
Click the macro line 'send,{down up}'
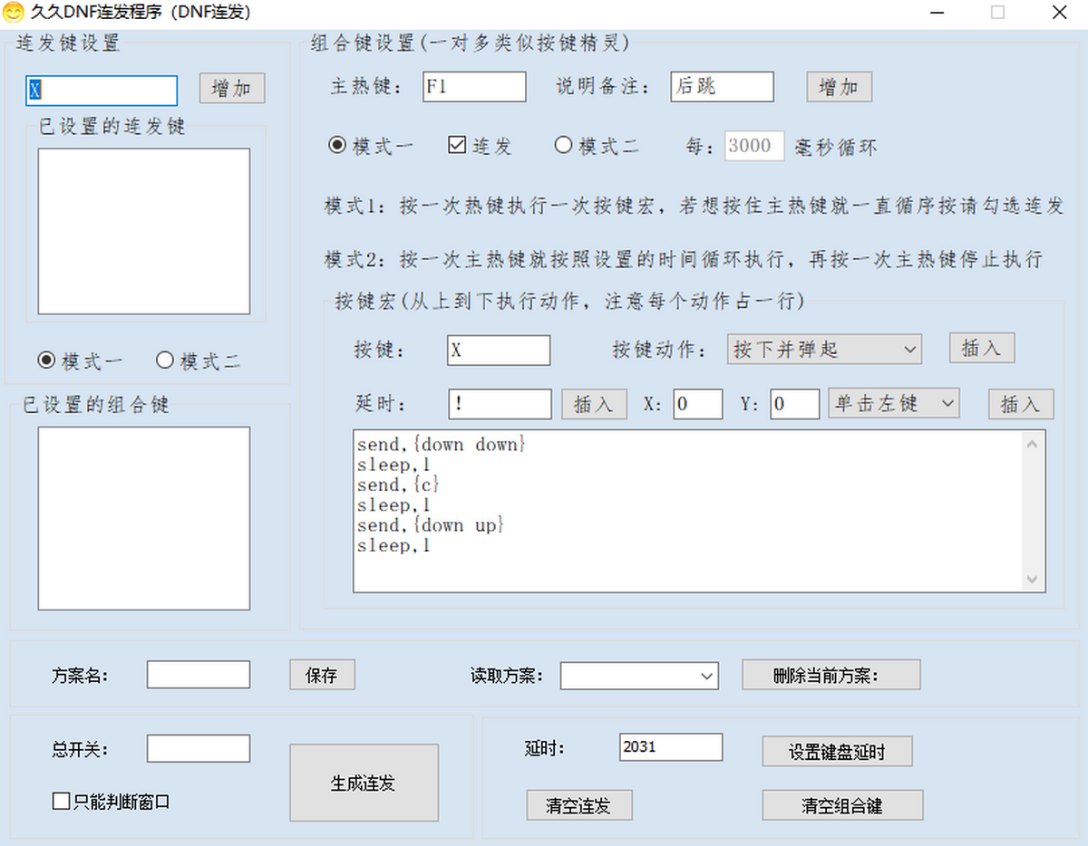click(430, 524)
